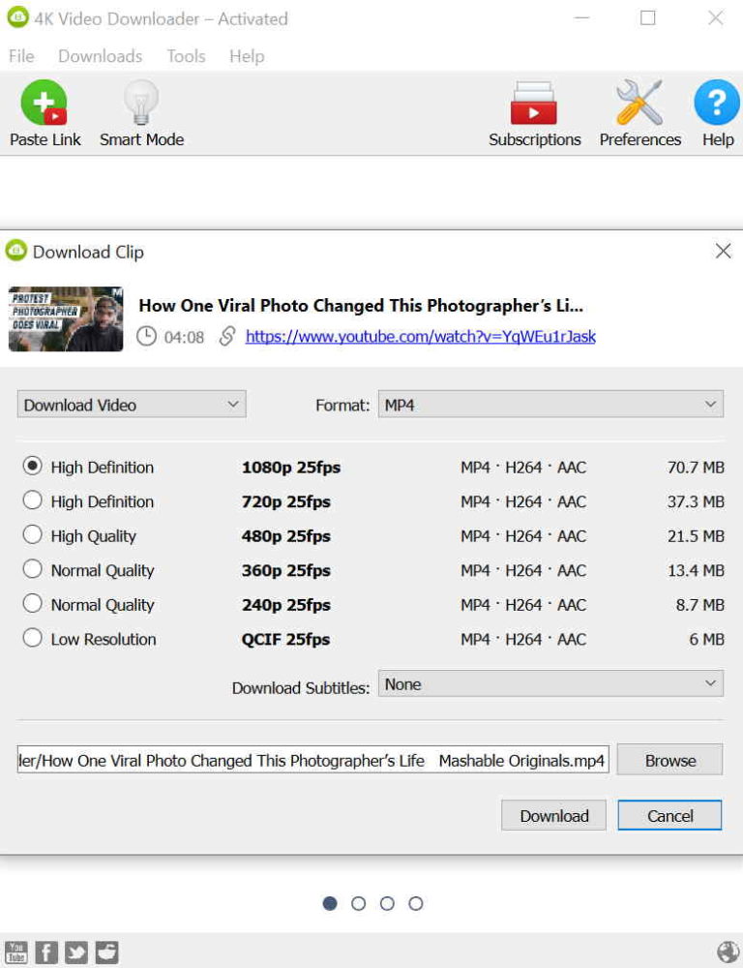Click the link chain icon beside URL

pos(227,337)
